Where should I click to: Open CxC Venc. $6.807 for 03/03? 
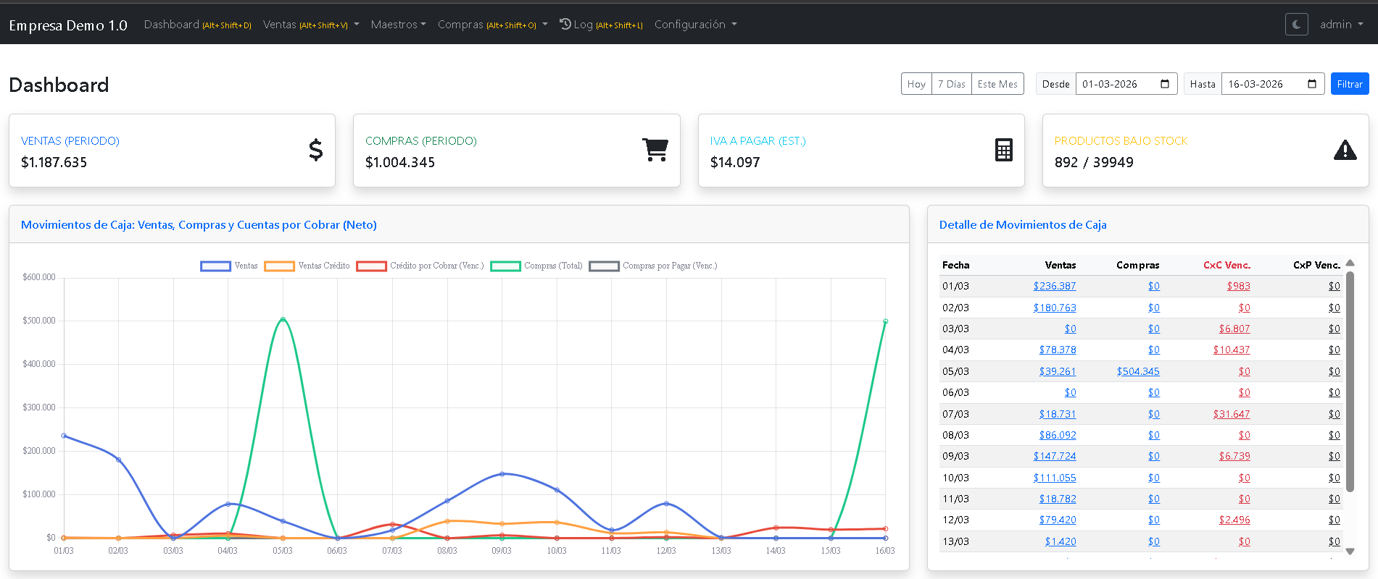[1234, 329]
